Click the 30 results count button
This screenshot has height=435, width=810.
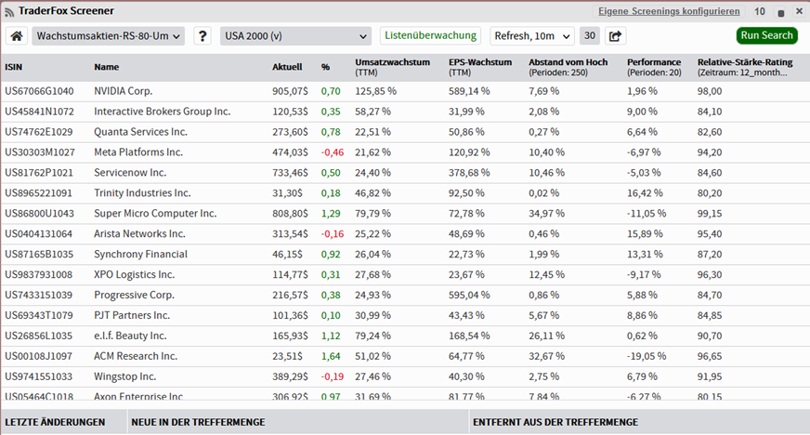tap(590, 35)
